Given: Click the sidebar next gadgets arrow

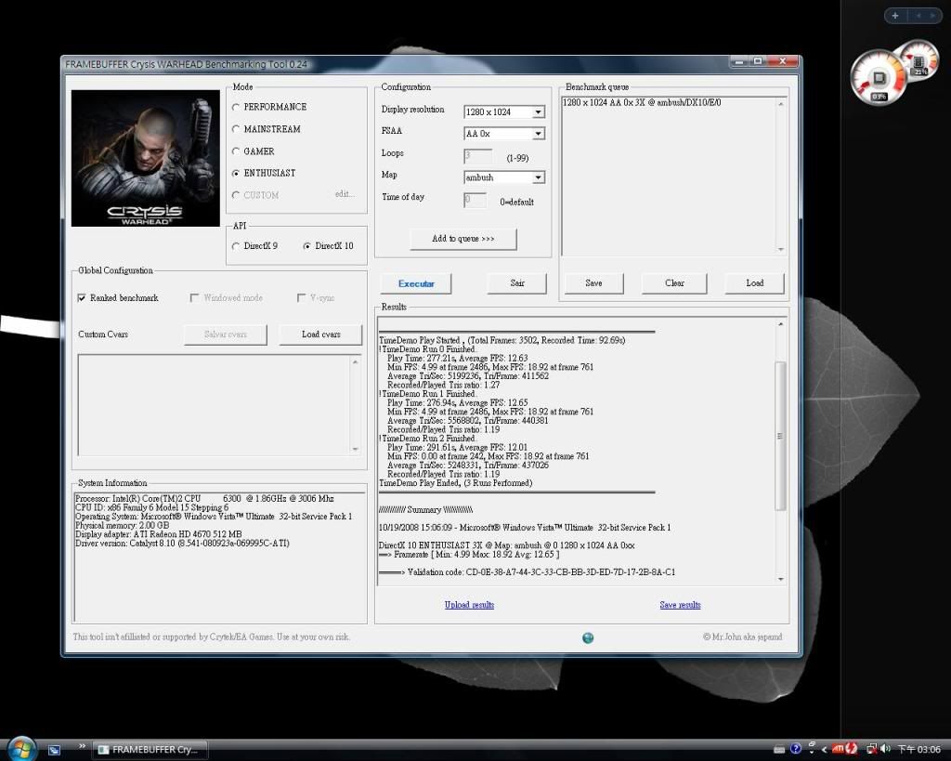Looking at the screenshot, I should click(932, 15).
